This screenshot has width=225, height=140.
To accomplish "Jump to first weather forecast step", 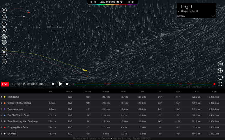I will coord(91,2).
